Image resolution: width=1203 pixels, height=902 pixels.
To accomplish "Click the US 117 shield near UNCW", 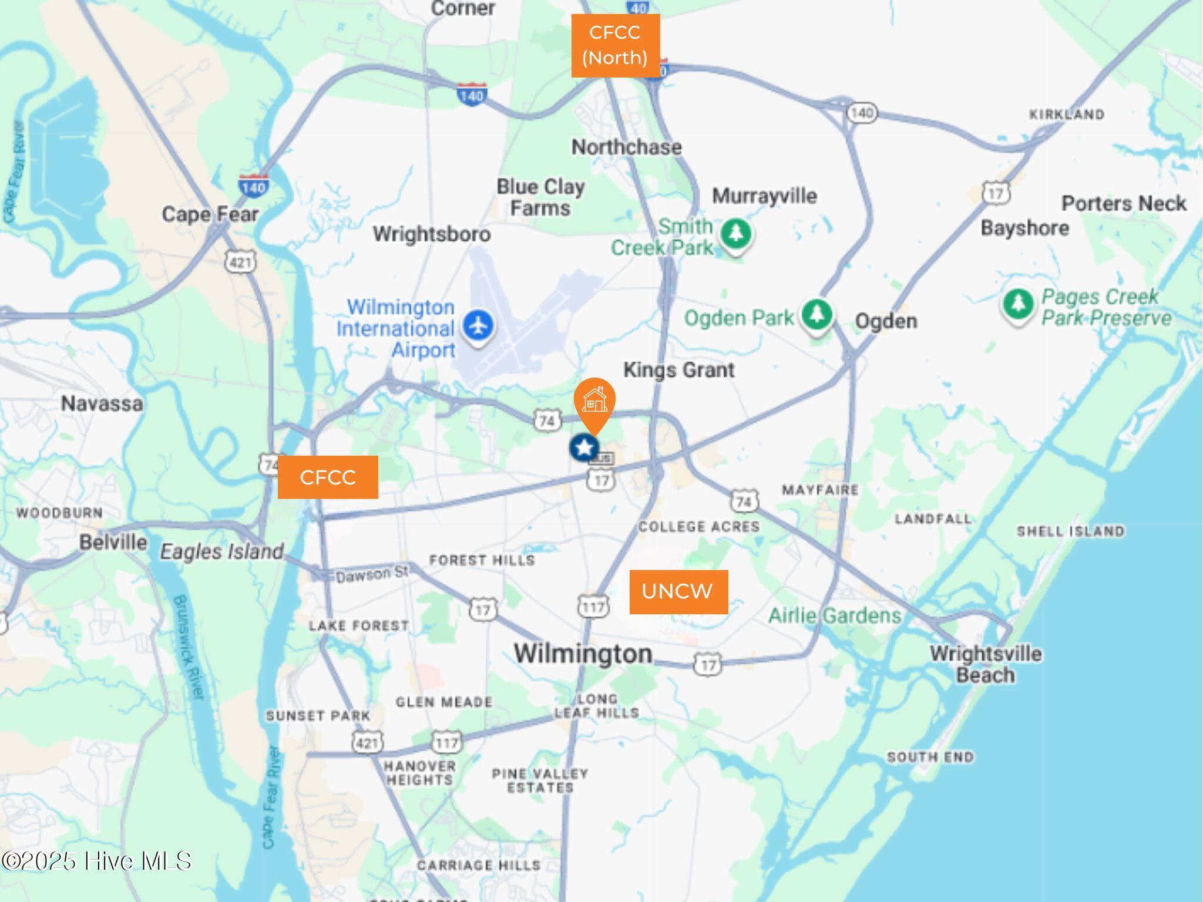I will pos(593,607).
